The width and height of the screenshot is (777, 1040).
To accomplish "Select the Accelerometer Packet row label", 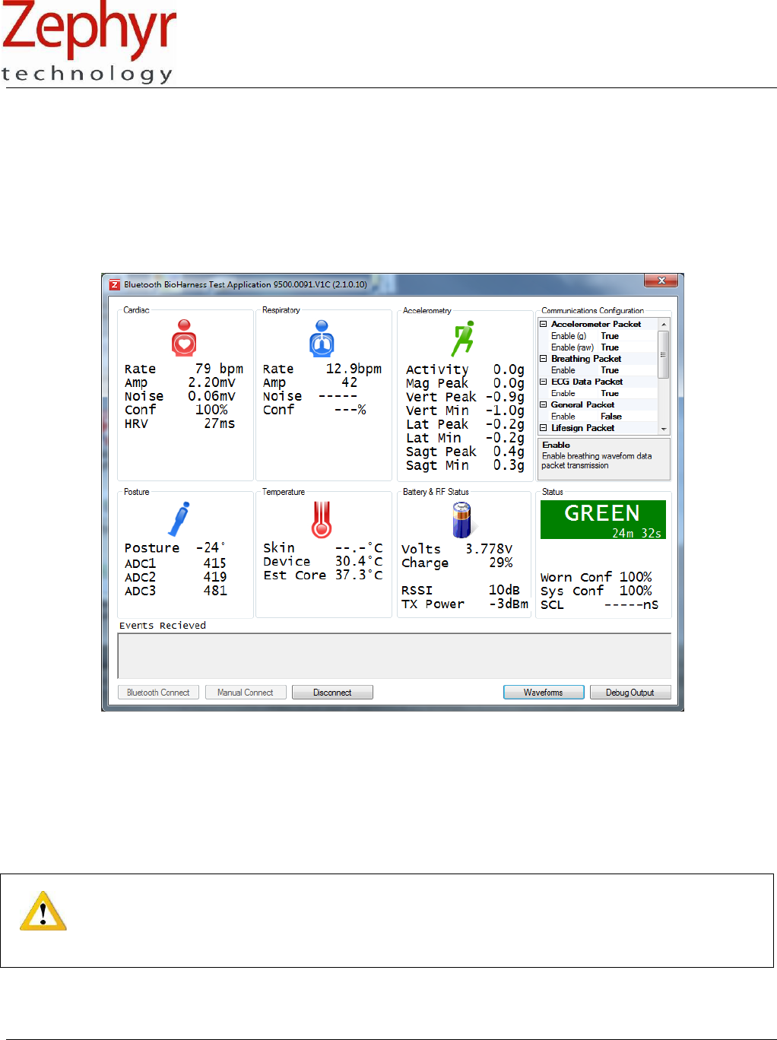I will 596,324.
